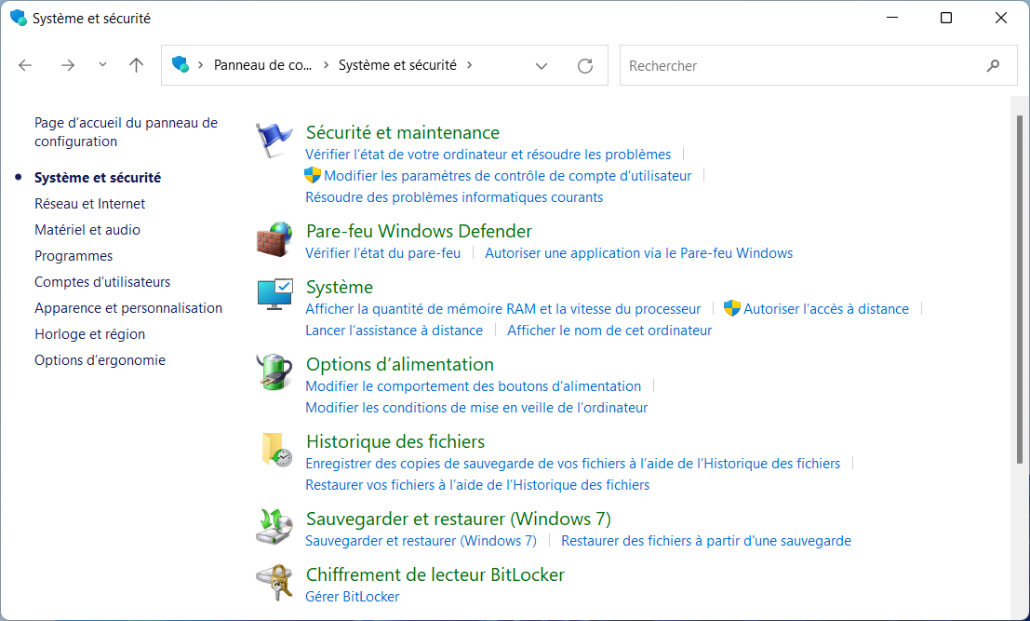The width and height of the screenshot is (1030, 621).
Task: Click Vérifier l'état du pare-feu link
Action: 383,253
